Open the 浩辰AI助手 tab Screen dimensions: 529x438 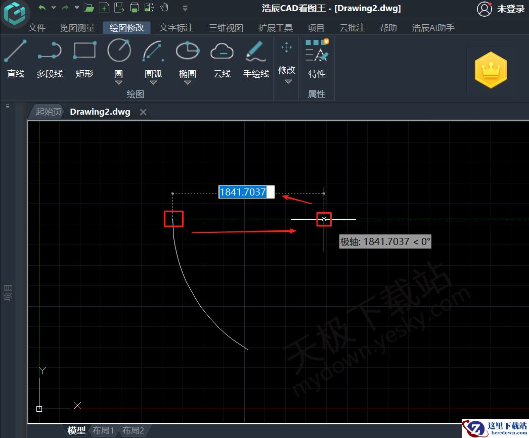pos(433,28)
